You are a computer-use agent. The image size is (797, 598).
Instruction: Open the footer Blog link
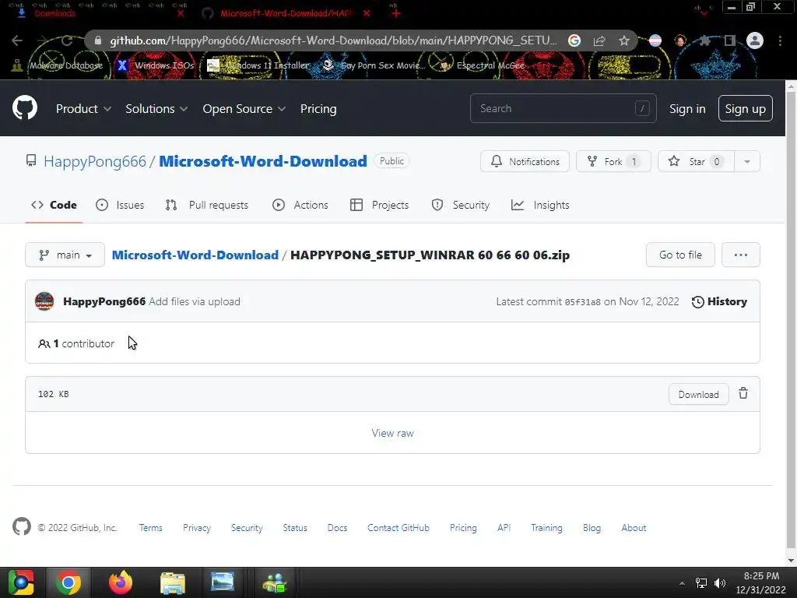click(x=592, y=528)
